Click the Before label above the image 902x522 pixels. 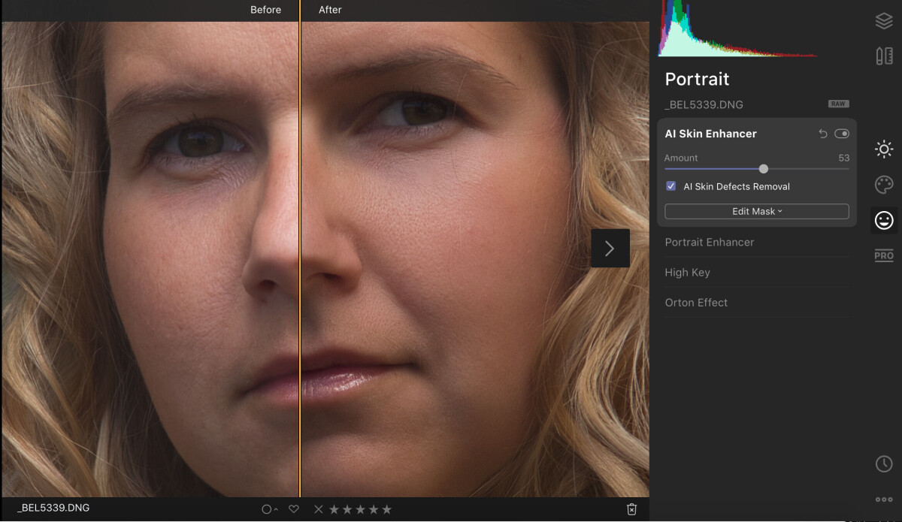266,10
